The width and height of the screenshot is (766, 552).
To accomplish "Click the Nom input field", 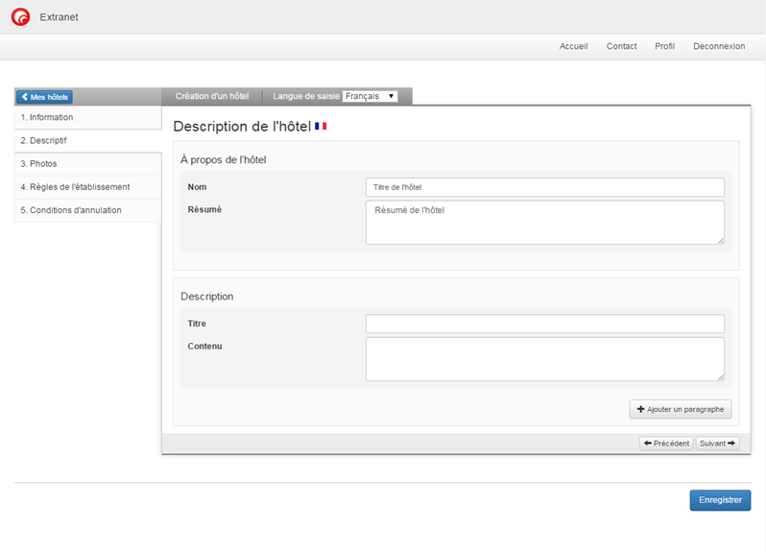I will pos(544,187).
